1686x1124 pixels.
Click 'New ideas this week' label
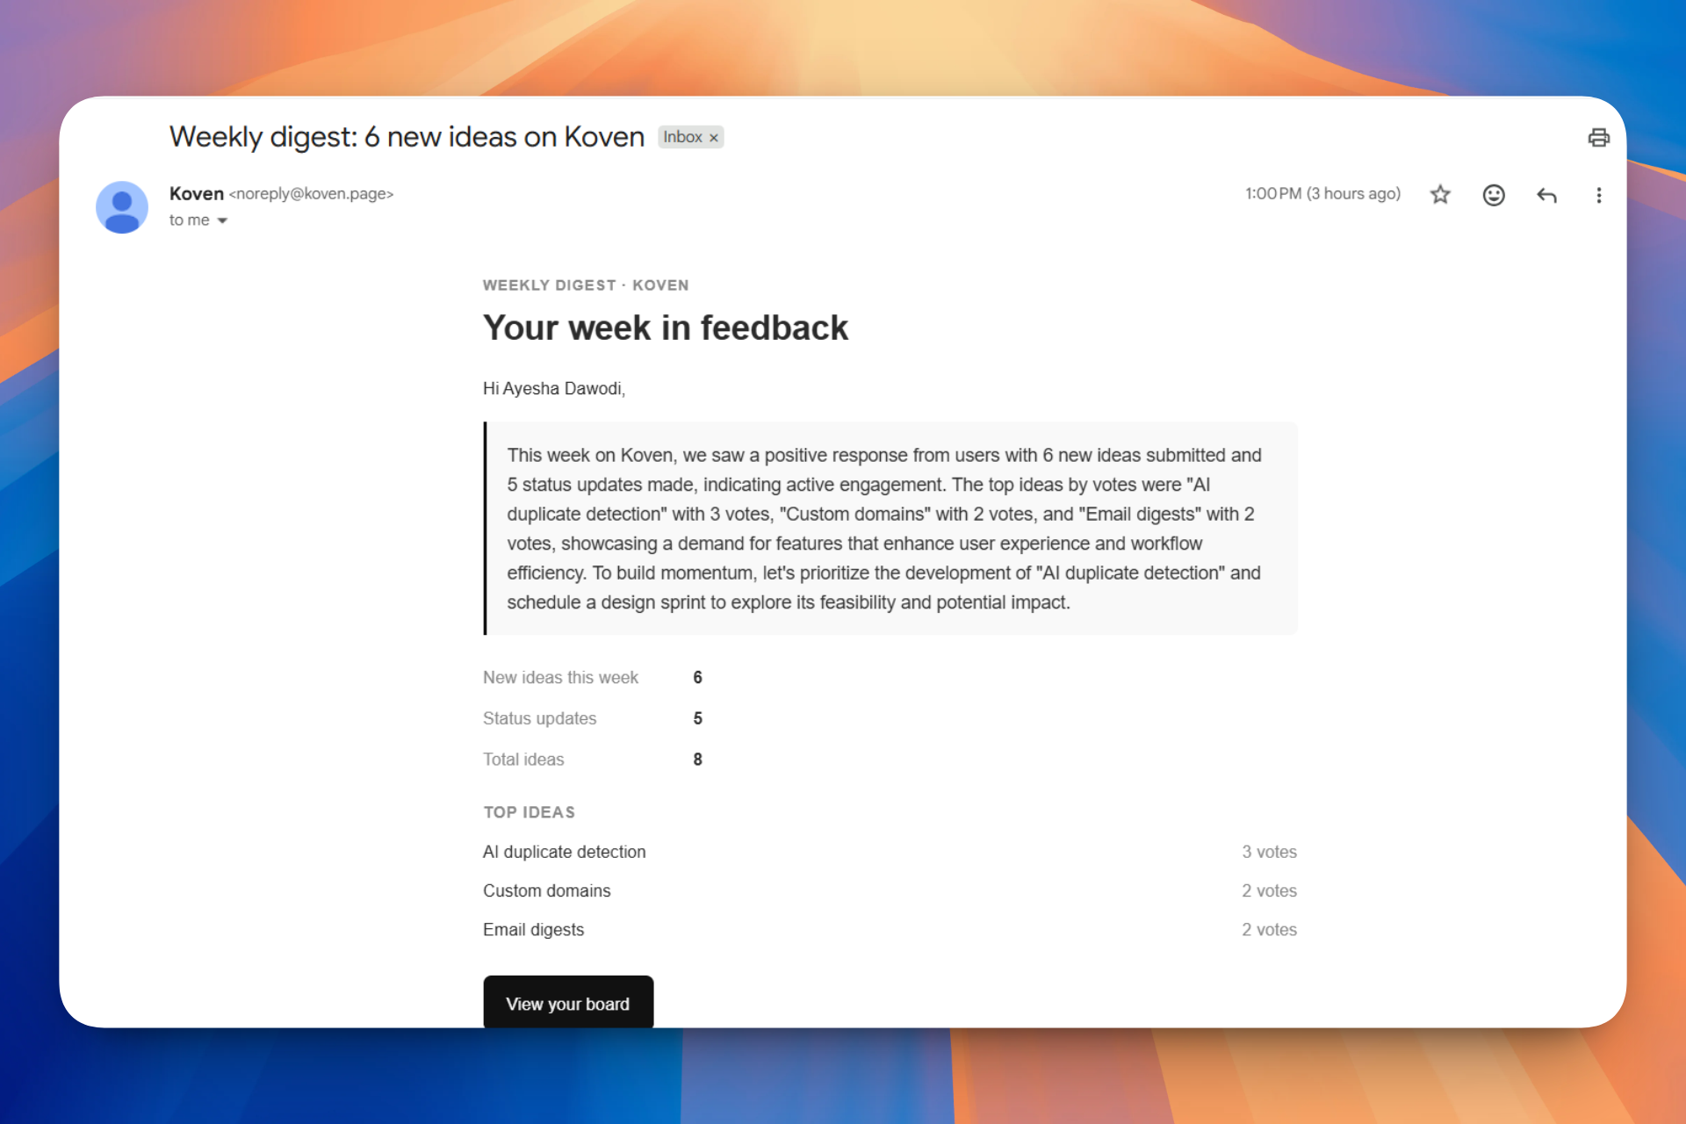[x=560, y=677]
